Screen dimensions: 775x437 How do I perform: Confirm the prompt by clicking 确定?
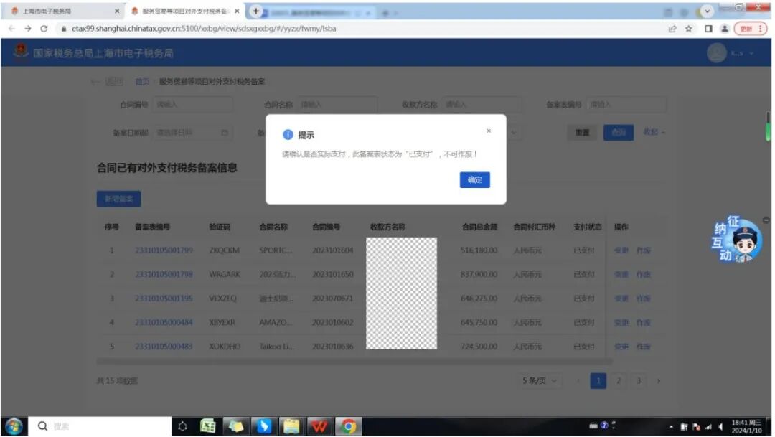[x=474, y=180]
